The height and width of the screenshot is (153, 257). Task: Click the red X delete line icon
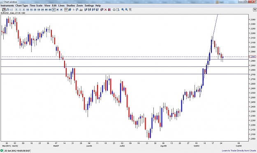click(x=106, y=10)
